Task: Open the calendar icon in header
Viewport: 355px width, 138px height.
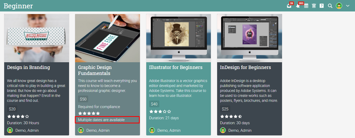Action: pyautogui.click(x=306, y=6)
